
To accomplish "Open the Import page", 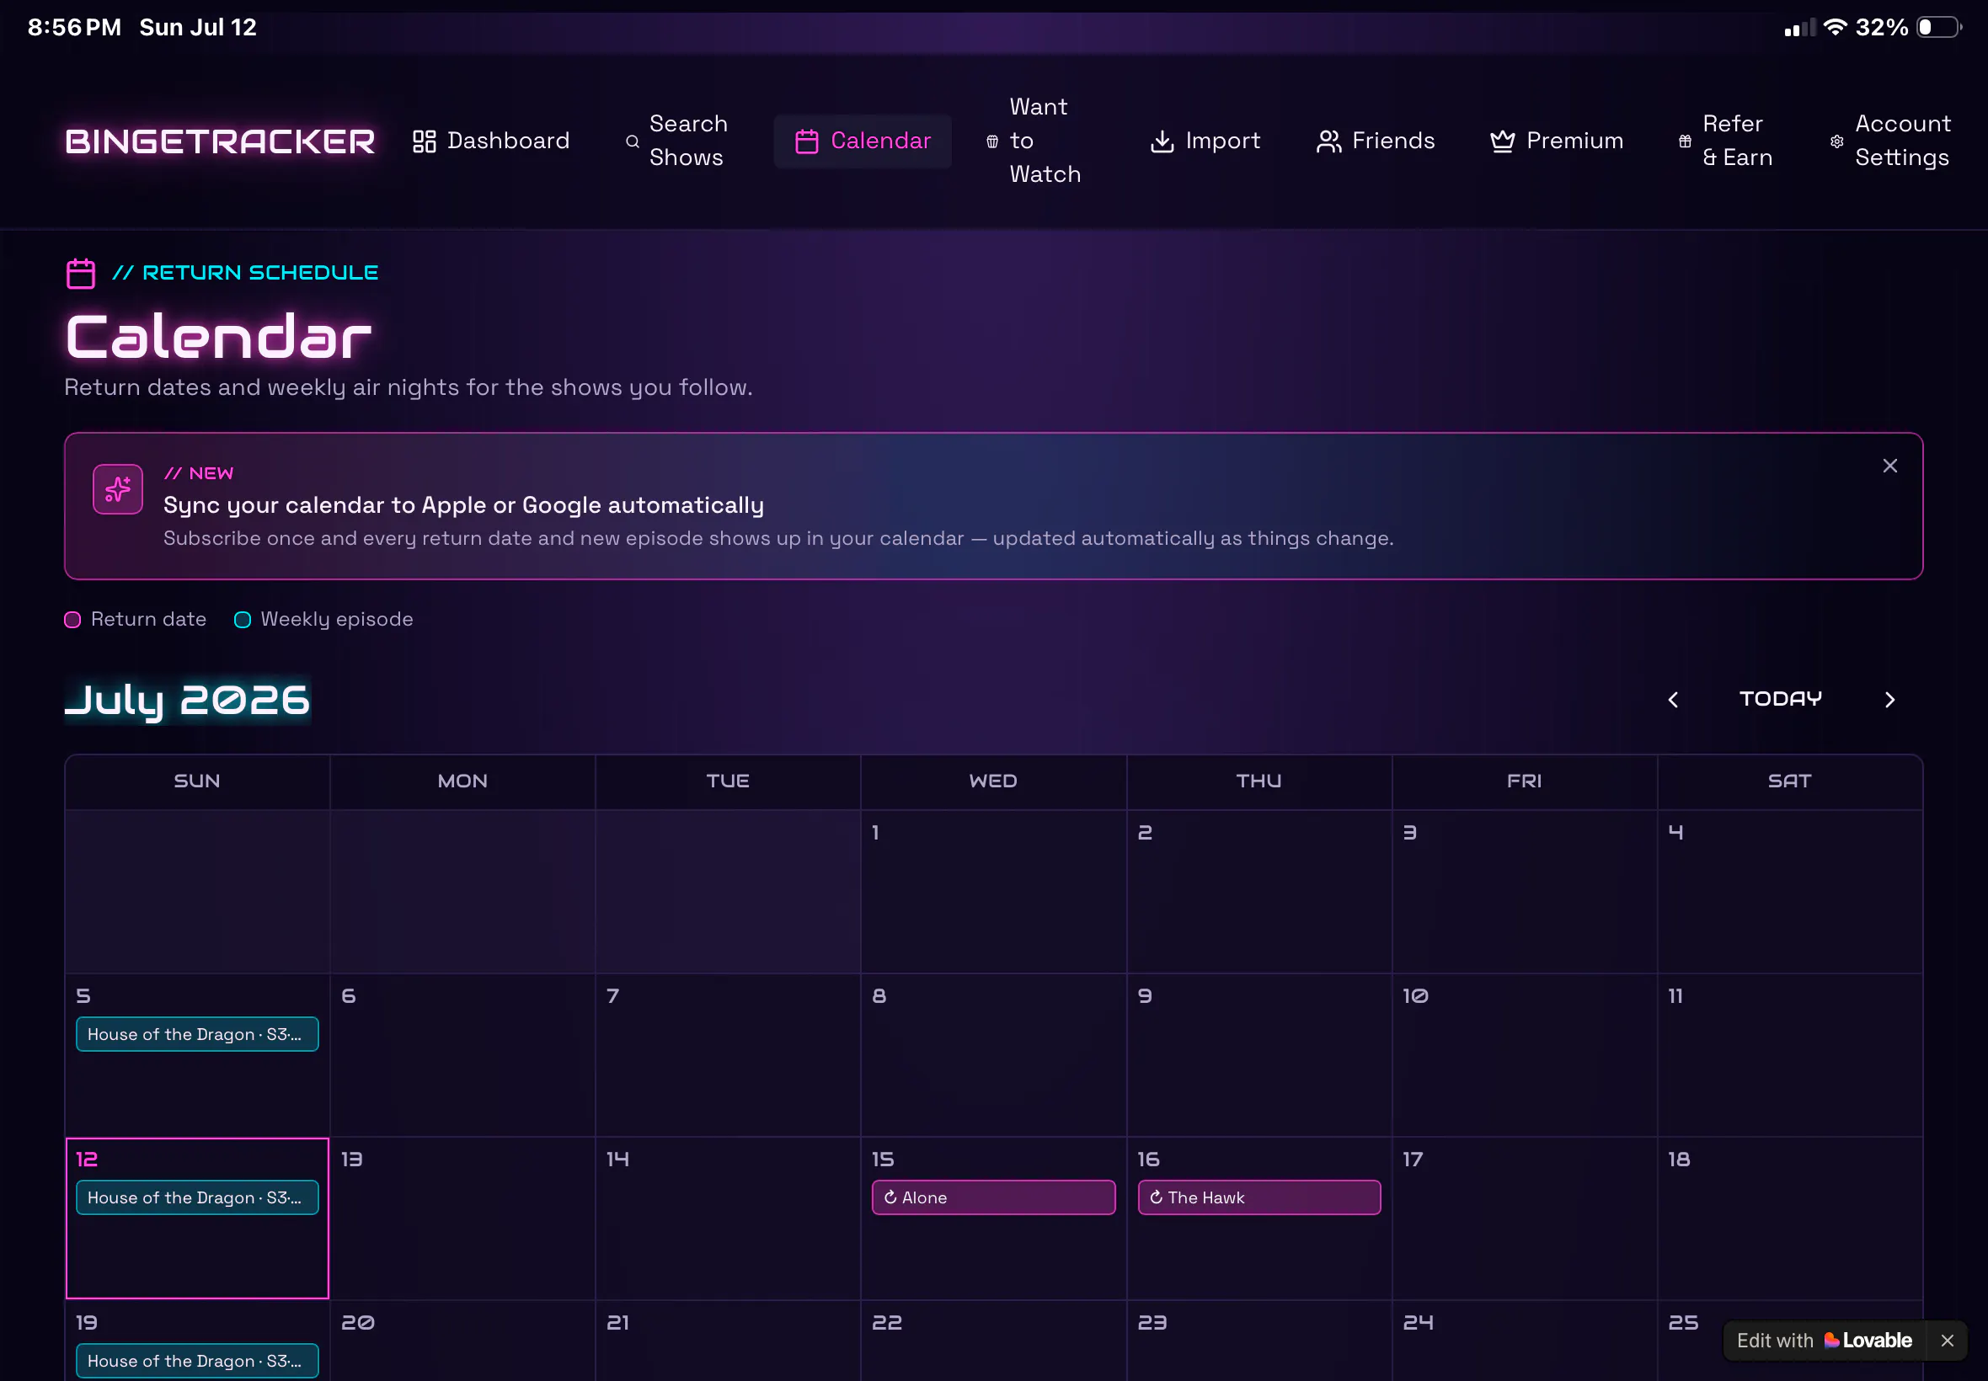I will coord(1205,141).
